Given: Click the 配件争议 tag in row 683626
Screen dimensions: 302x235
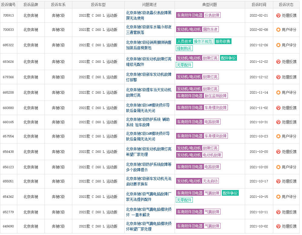Looking at the screenshot, I should point(228,58).
